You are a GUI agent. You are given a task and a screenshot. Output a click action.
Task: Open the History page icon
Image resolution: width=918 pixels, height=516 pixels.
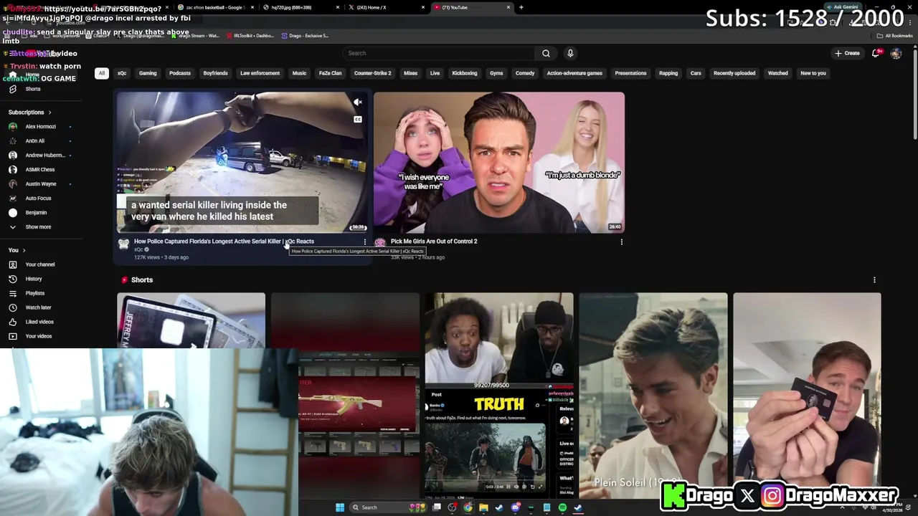[x=12, y=279]
